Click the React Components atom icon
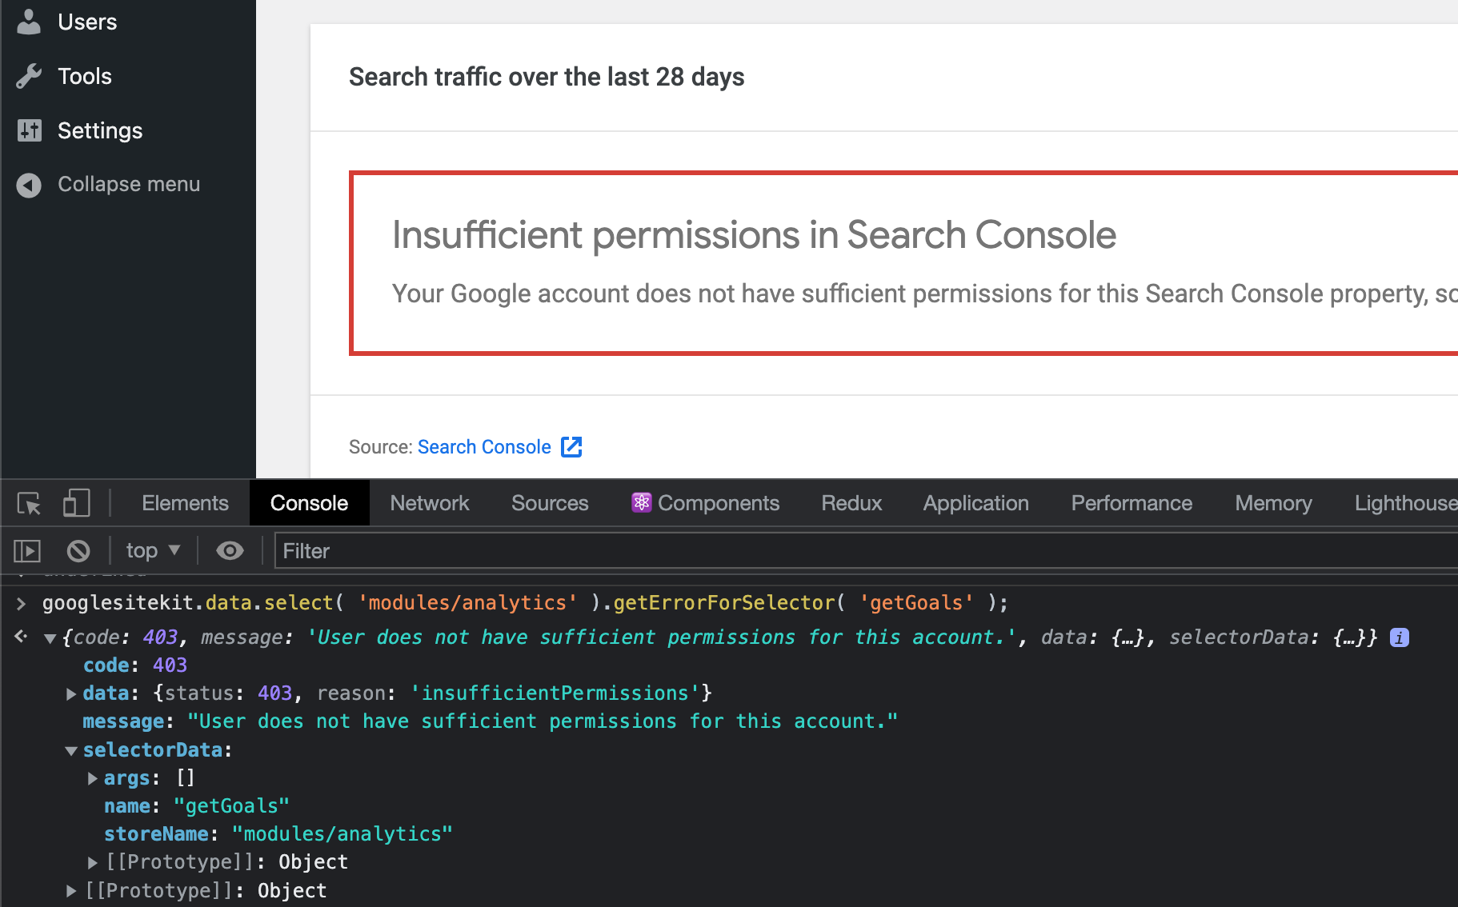The height and width of the screenshot is (907, 1458). click(641, 502)
